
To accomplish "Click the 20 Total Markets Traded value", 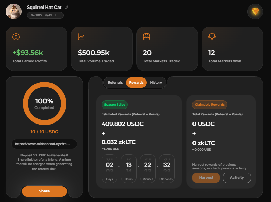I will 147,53.
